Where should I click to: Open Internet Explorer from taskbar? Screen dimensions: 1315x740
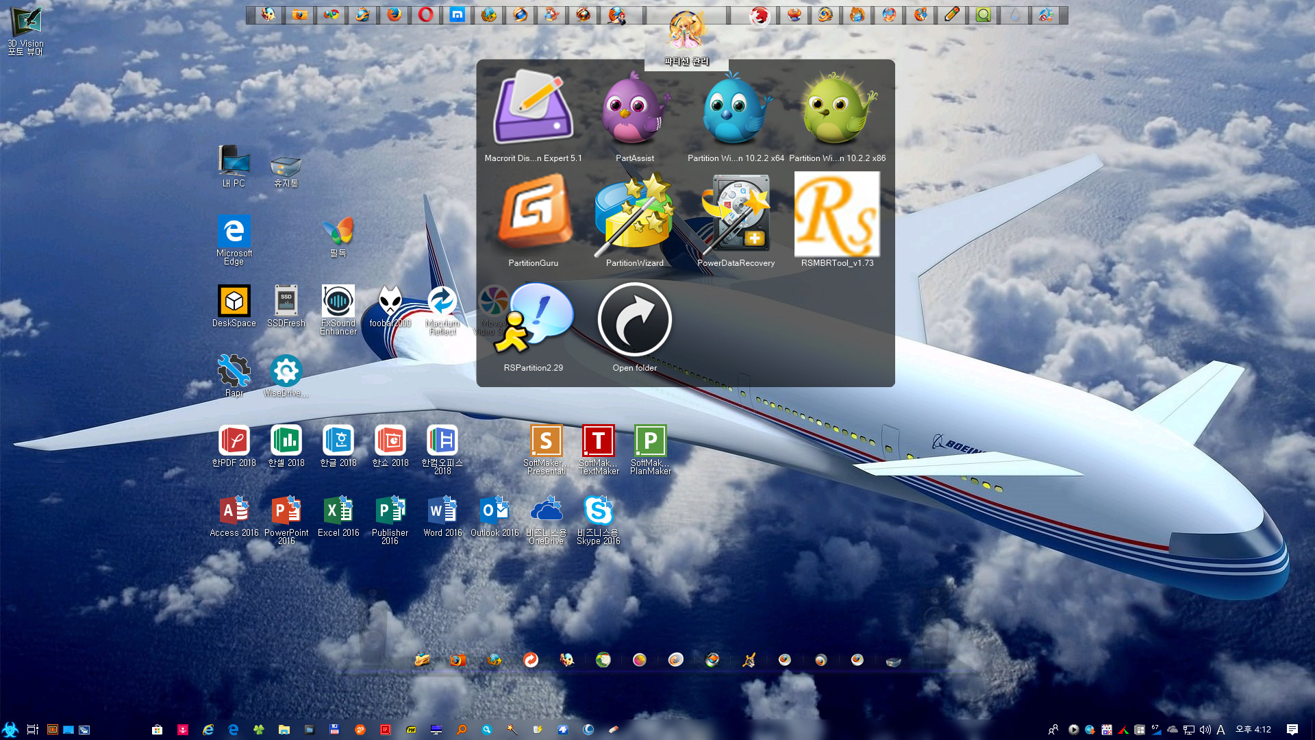[x=208, y=730]
